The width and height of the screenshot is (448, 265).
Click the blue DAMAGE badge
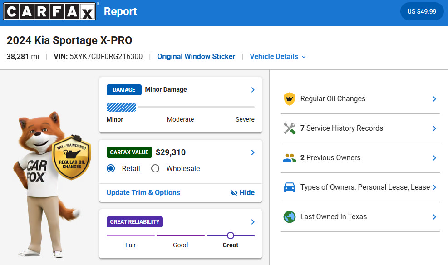click(x=124, y=90)
